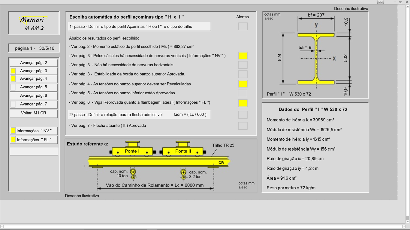The image size is (410, 230).
Task: Click the Trilho TR 25 label
Action: [223, 145]
